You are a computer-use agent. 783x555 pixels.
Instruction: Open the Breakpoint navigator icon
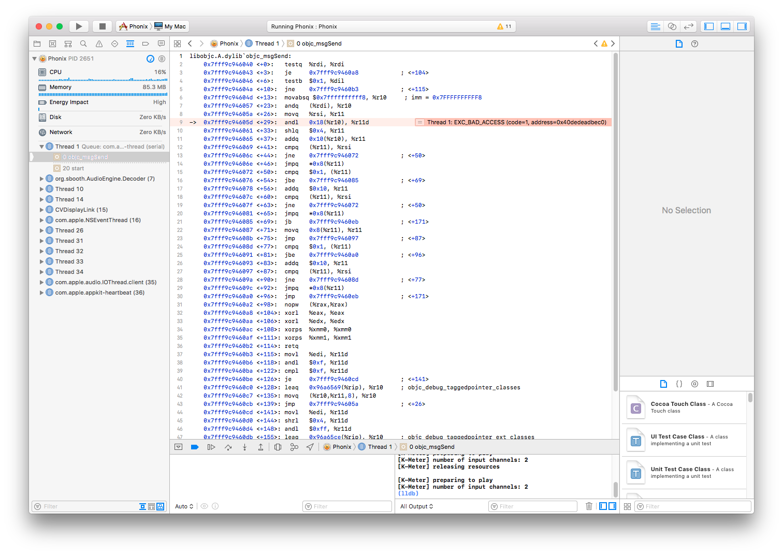tap(146, 43)
